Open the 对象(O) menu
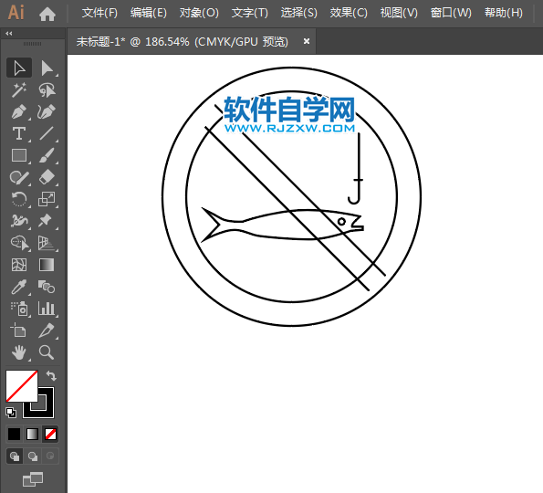Screen dimensions: 543x493 (x=199, y=13)
